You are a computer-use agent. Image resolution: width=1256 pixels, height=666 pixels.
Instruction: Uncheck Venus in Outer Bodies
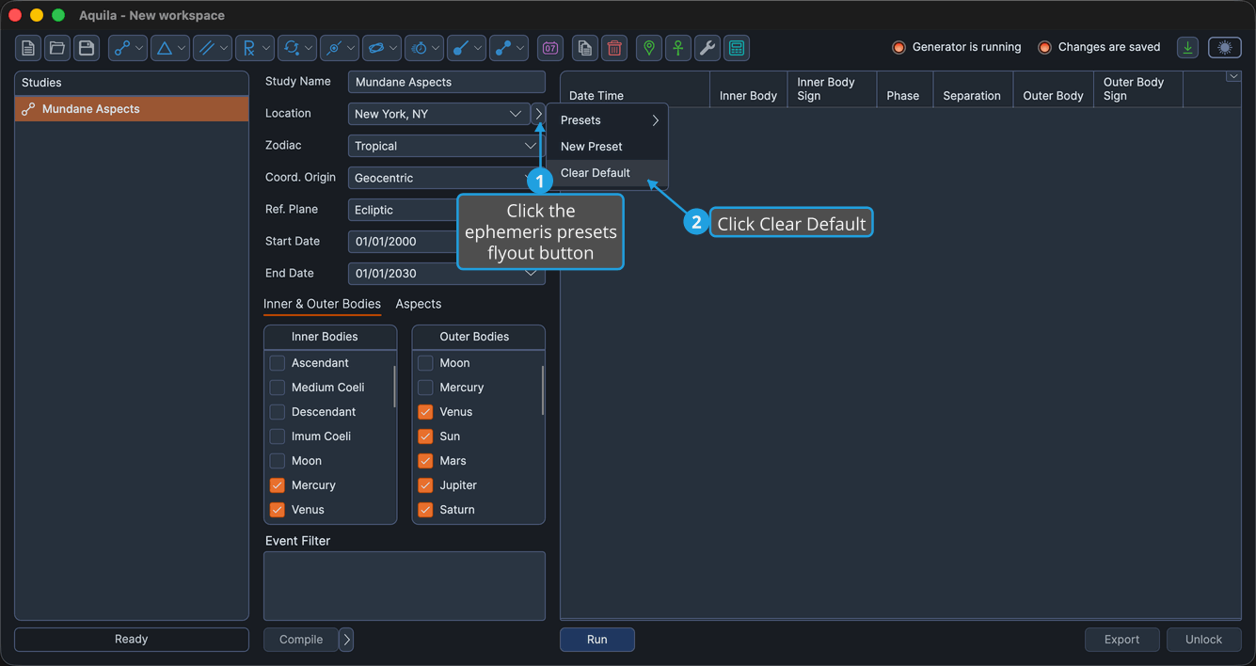tap(425, 412)
